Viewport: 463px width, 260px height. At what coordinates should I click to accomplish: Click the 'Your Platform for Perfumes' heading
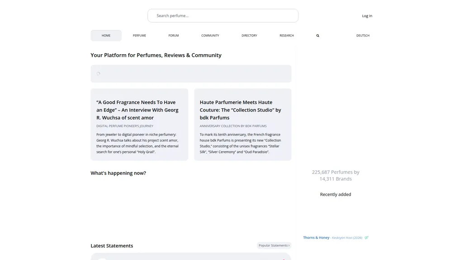pyautogui.click(x=156, y=55)
